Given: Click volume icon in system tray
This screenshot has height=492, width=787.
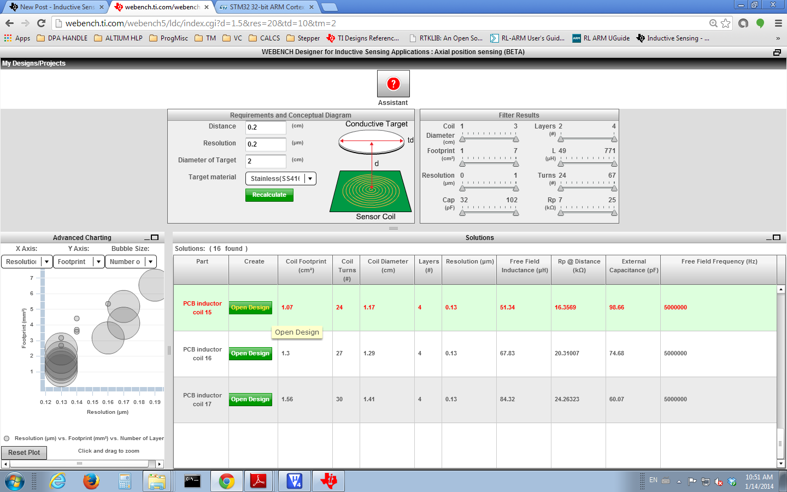Looking at the screenshot, I should click(x=718, y=482).
